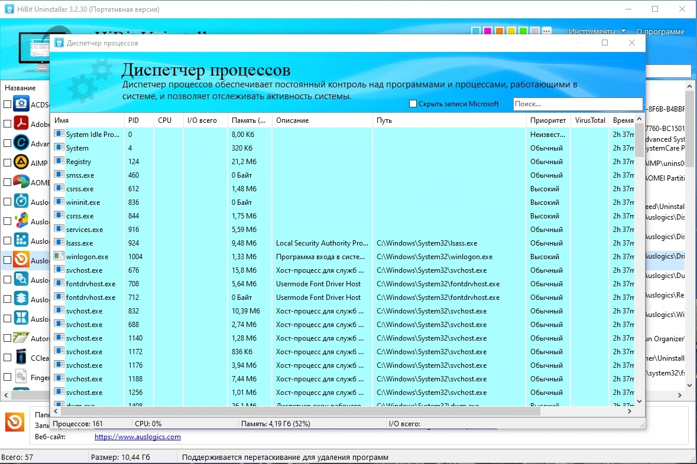Click the path C:\Windows\System32\winlogon.exe

click(x=435, y=257)
